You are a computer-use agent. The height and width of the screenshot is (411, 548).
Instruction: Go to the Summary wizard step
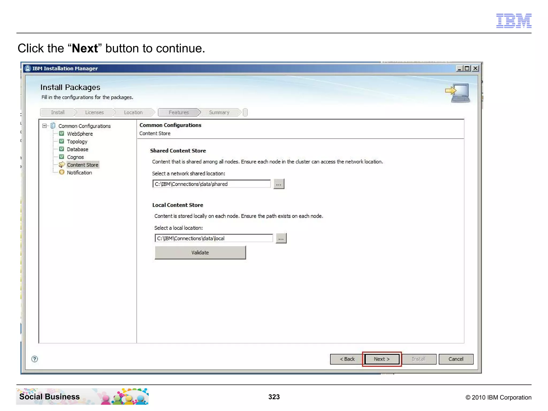[x=219, y=112]
